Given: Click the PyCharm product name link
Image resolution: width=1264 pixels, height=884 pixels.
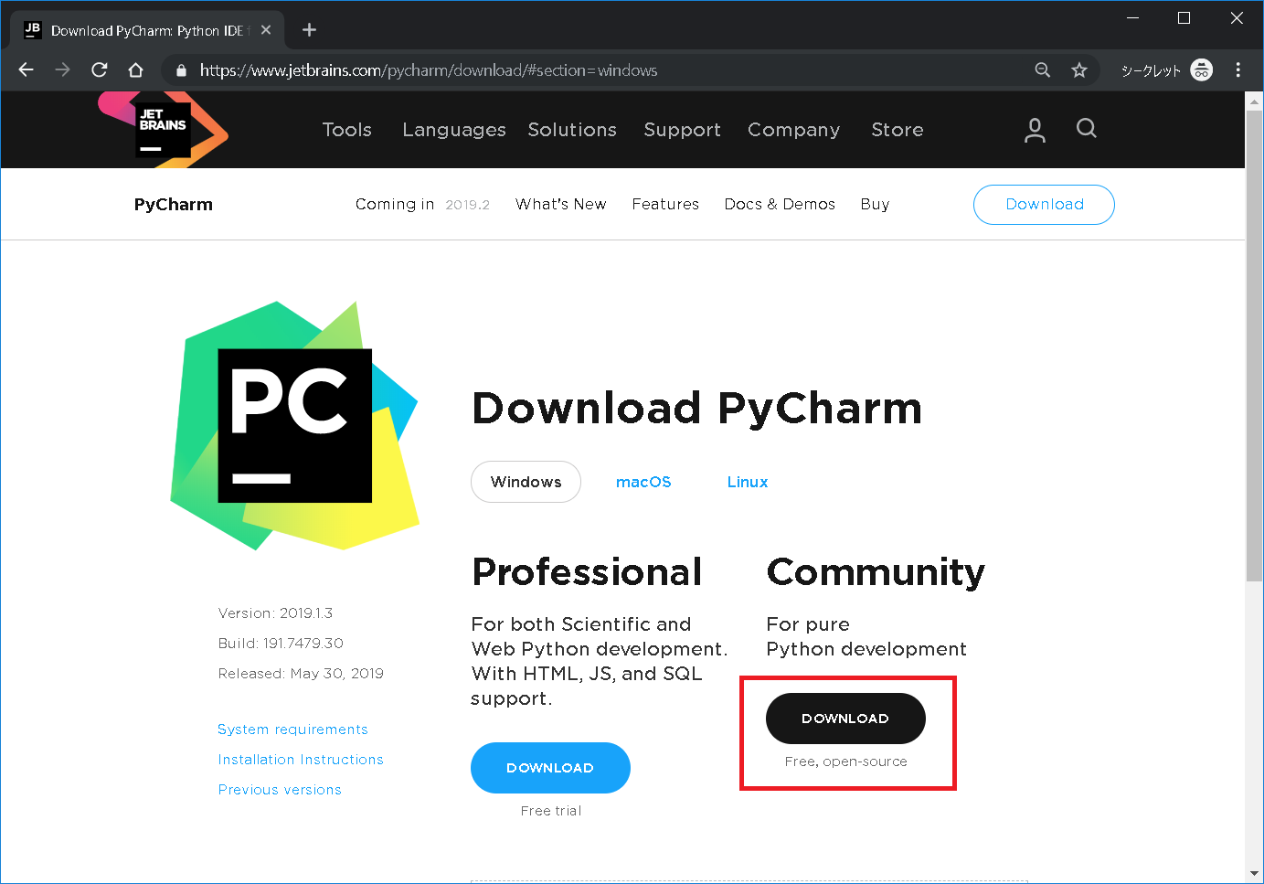Looking at the screenshot, I should pos(174,205).
